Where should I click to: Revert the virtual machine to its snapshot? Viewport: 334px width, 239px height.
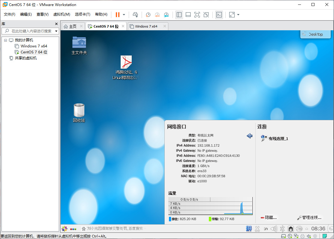point(157,15)
